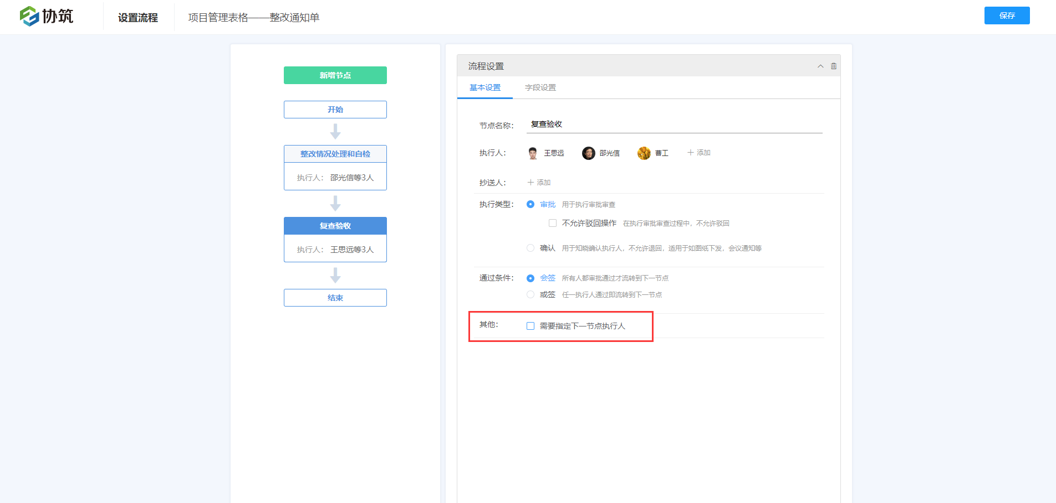Image resolution: width=1056 pixels, height=503 pixels.
Task: Click the 新增节点 button
Action: 335,75
